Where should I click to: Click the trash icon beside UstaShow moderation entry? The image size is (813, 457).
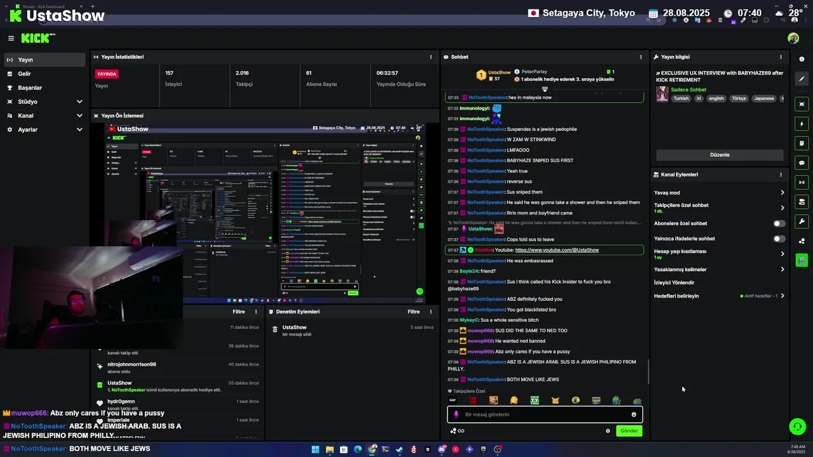[275, 329]
